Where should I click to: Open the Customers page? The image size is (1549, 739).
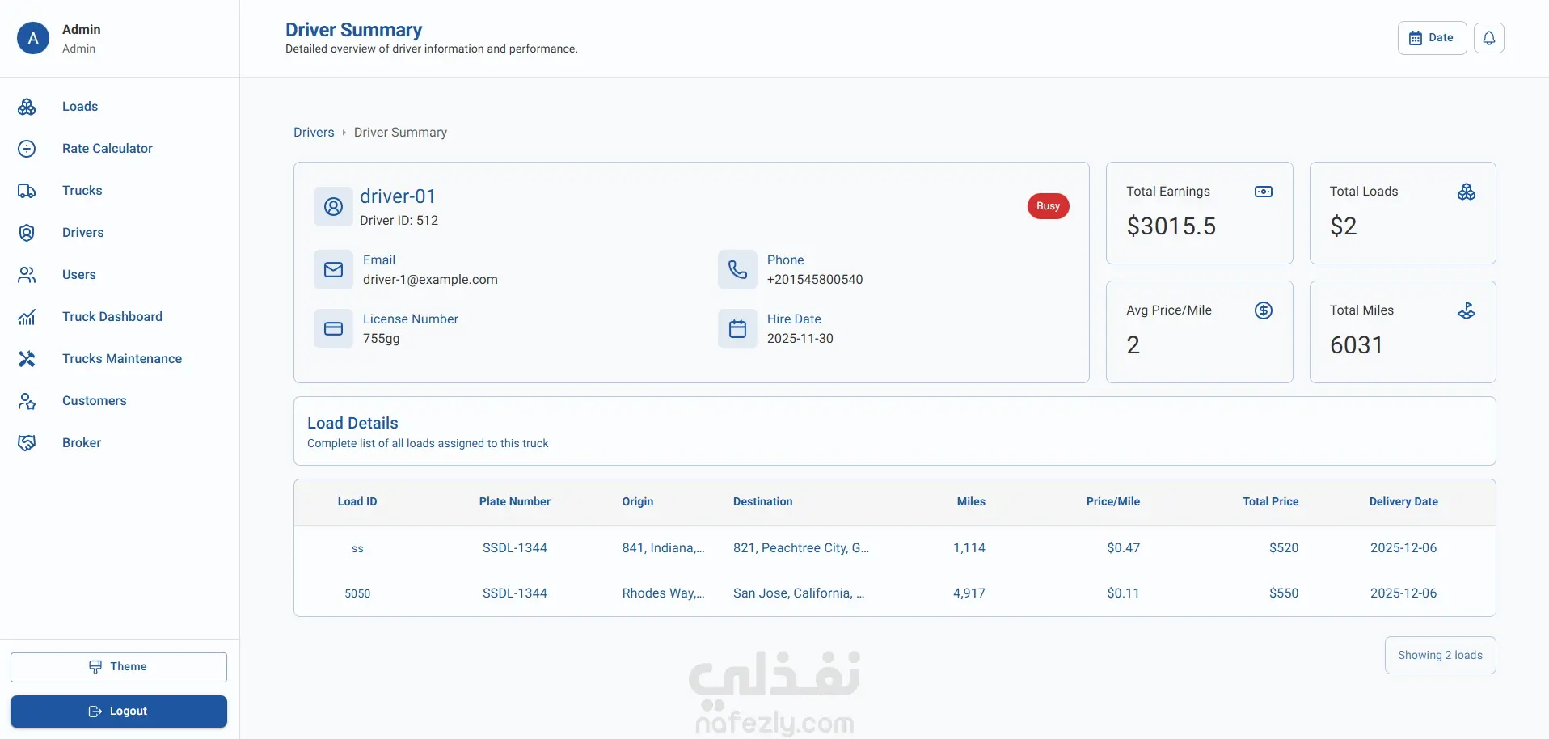[x=95, y=401]
